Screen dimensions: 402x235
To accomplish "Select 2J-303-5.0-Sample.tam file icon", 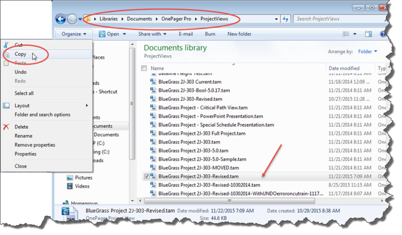I will pyautogui.click(x=153, y=159).
